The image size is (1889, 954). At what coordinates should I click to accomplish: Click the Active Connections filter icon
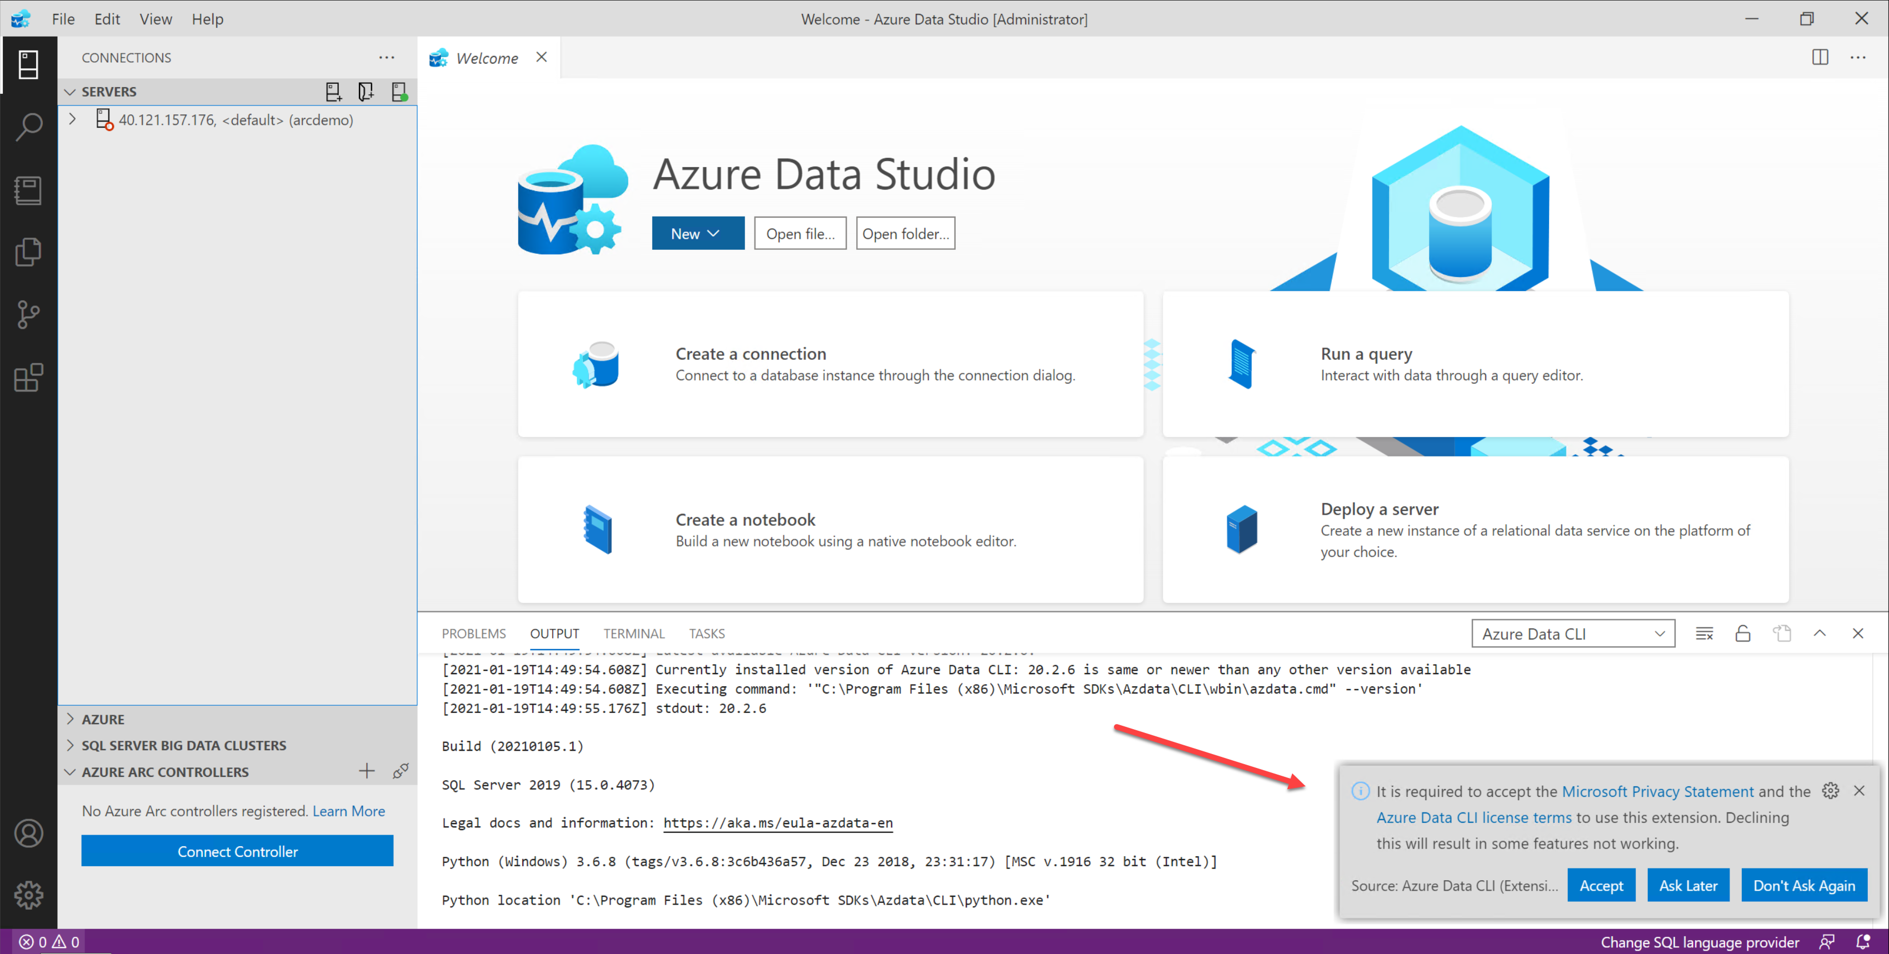399,91
